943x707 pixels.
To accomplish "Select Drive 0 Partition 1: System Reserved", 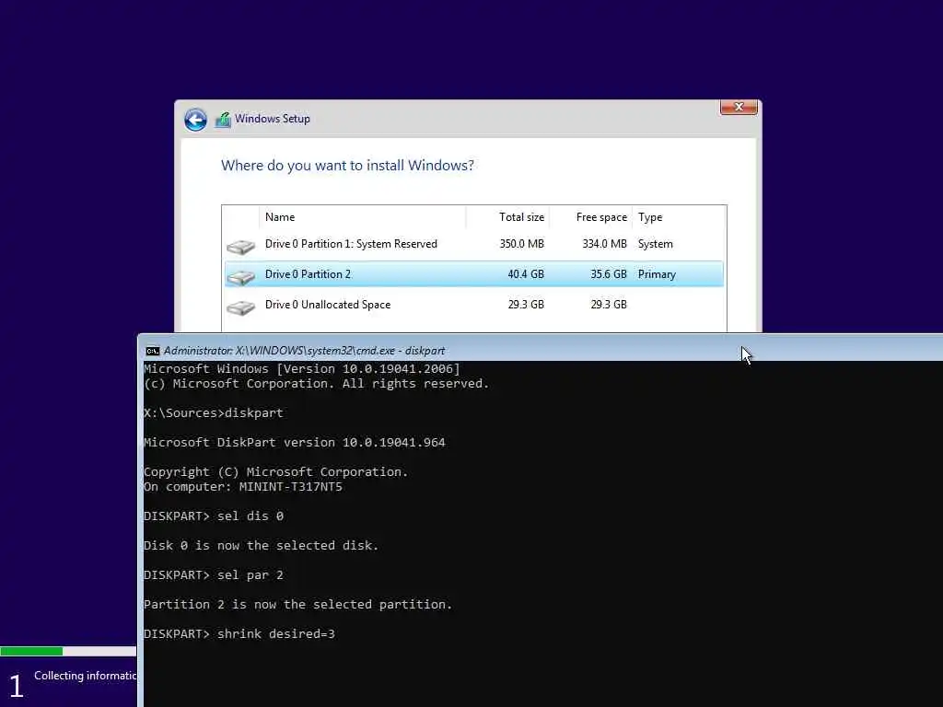I will point(474,244).
